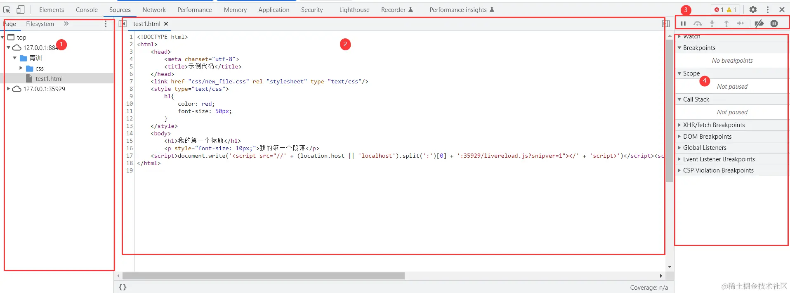Click the yellow warning count badge
This screenshot has width=790, height=293.
732,9
